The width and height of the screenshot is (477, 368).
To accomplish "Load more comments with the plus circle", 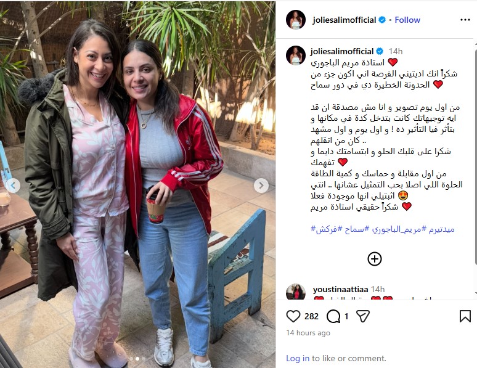I will 375,259.
